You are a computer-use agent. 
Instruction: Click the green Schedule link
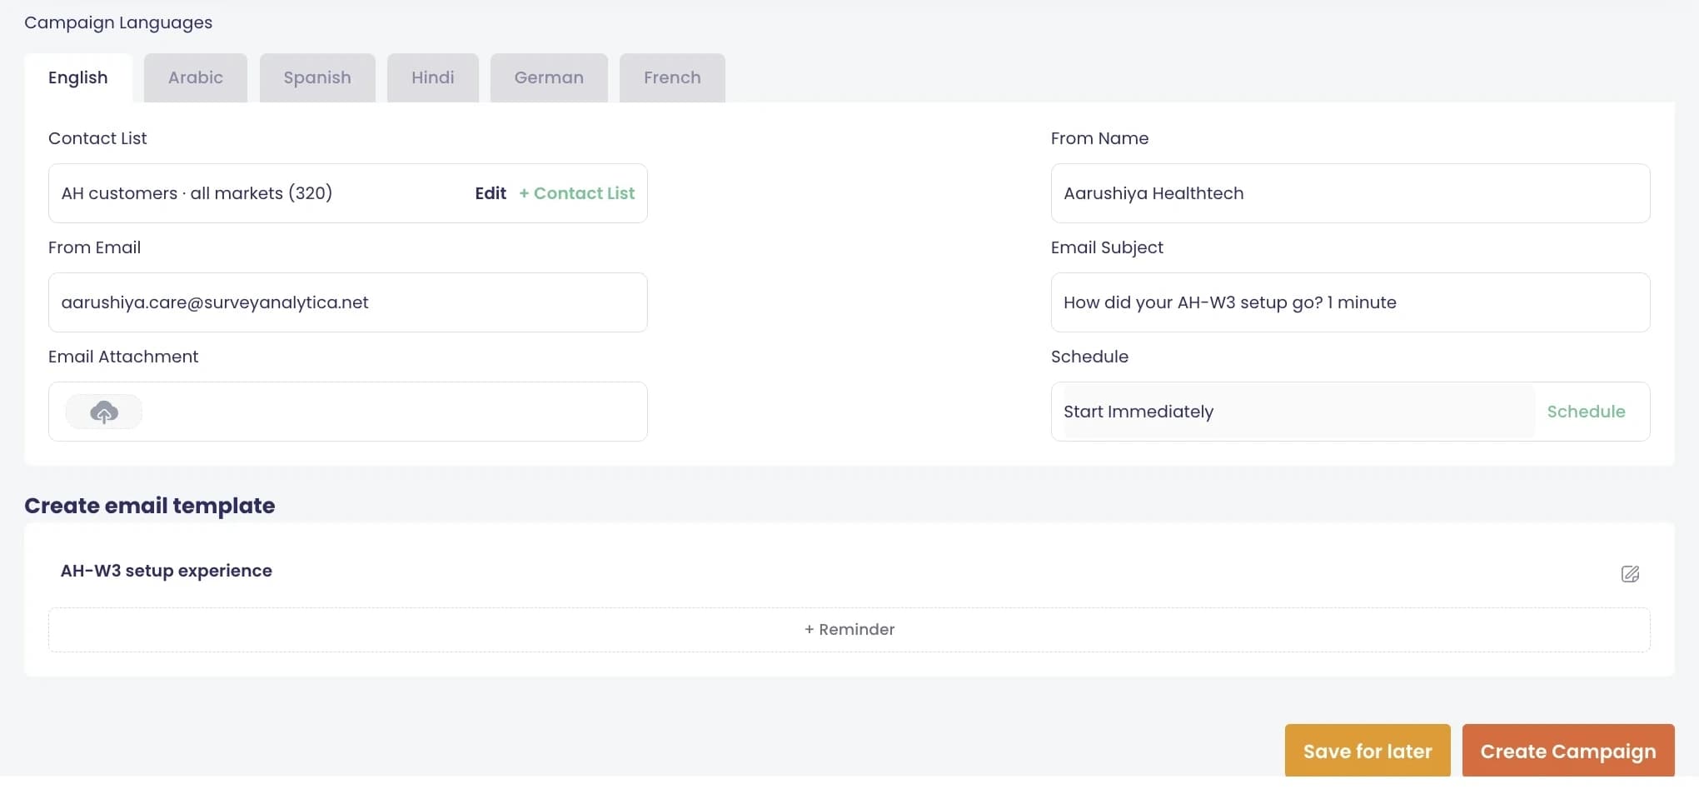1586,412
